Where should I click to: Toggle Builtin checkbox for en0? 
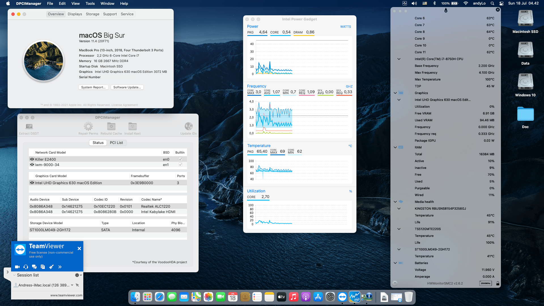click(180, 159)
